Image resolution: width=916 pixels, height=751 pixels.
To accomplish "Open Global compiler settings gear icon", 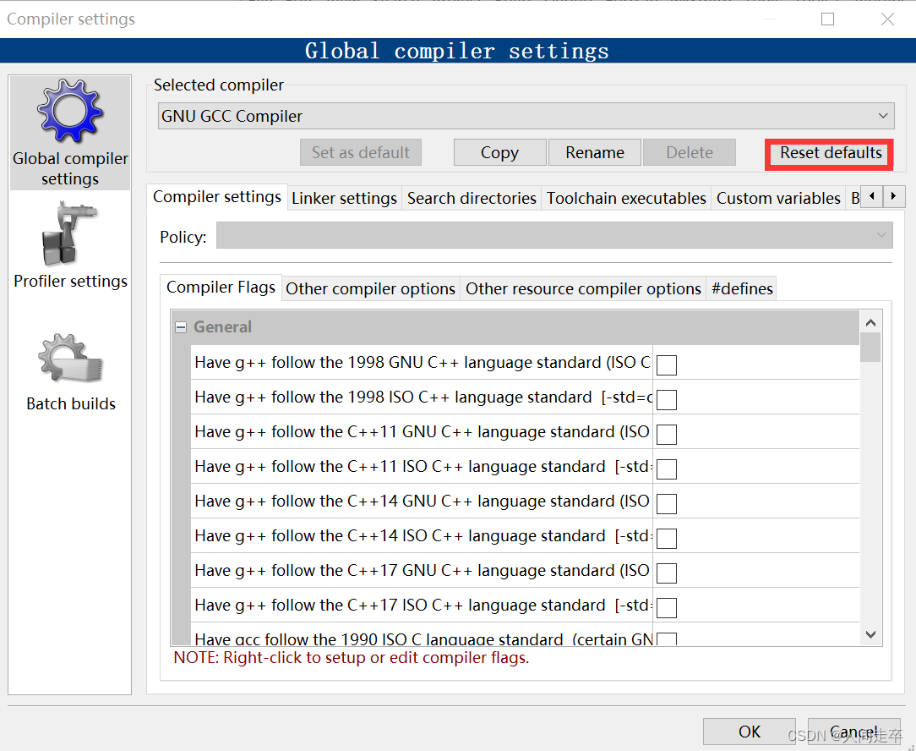I will pyautogui.click(x=70, y=111).
